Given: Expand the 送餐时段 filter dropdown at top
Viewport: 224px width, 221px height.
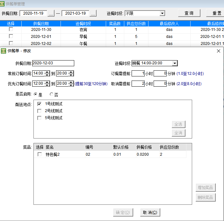Looking at the screenshot, I should tap(162, 13).
